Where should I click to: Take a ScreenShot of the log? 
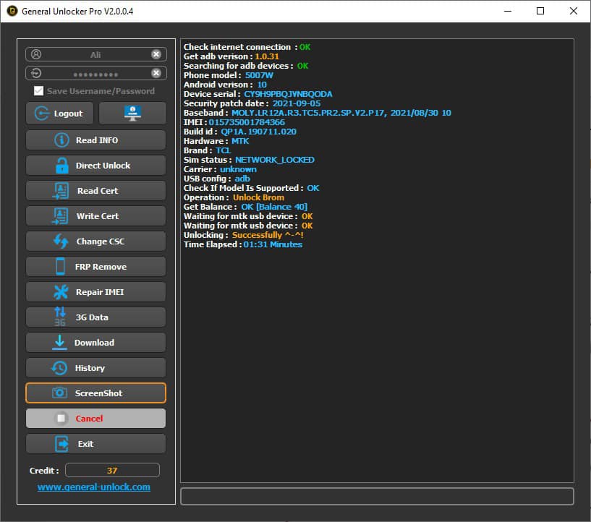[x=95, y=393]
